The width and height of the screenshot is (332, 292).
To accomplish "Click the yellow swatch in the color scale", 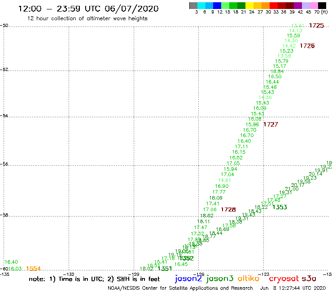I will (x=249, y=5).
